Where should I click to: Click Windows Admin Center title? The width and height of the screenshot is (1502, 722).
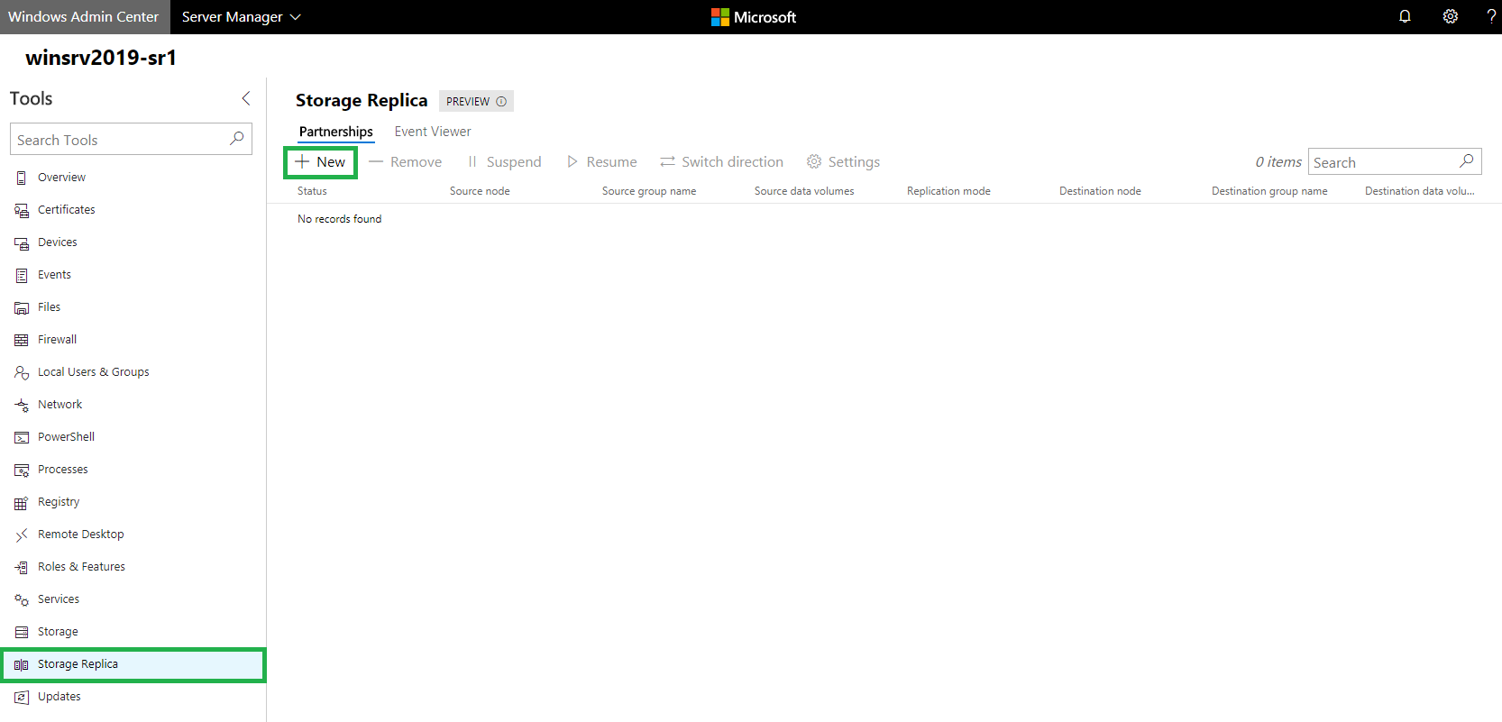(x=84, y=17)
